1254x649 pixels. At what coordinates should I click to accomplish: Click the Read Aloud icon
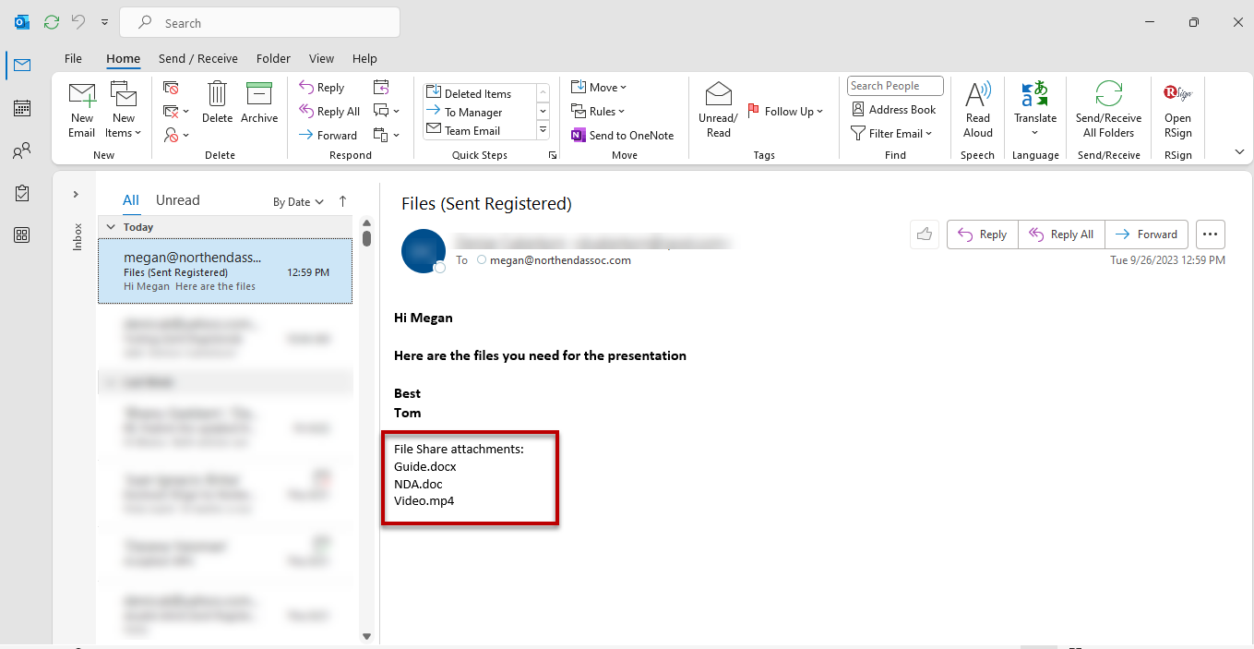[978, 94]
